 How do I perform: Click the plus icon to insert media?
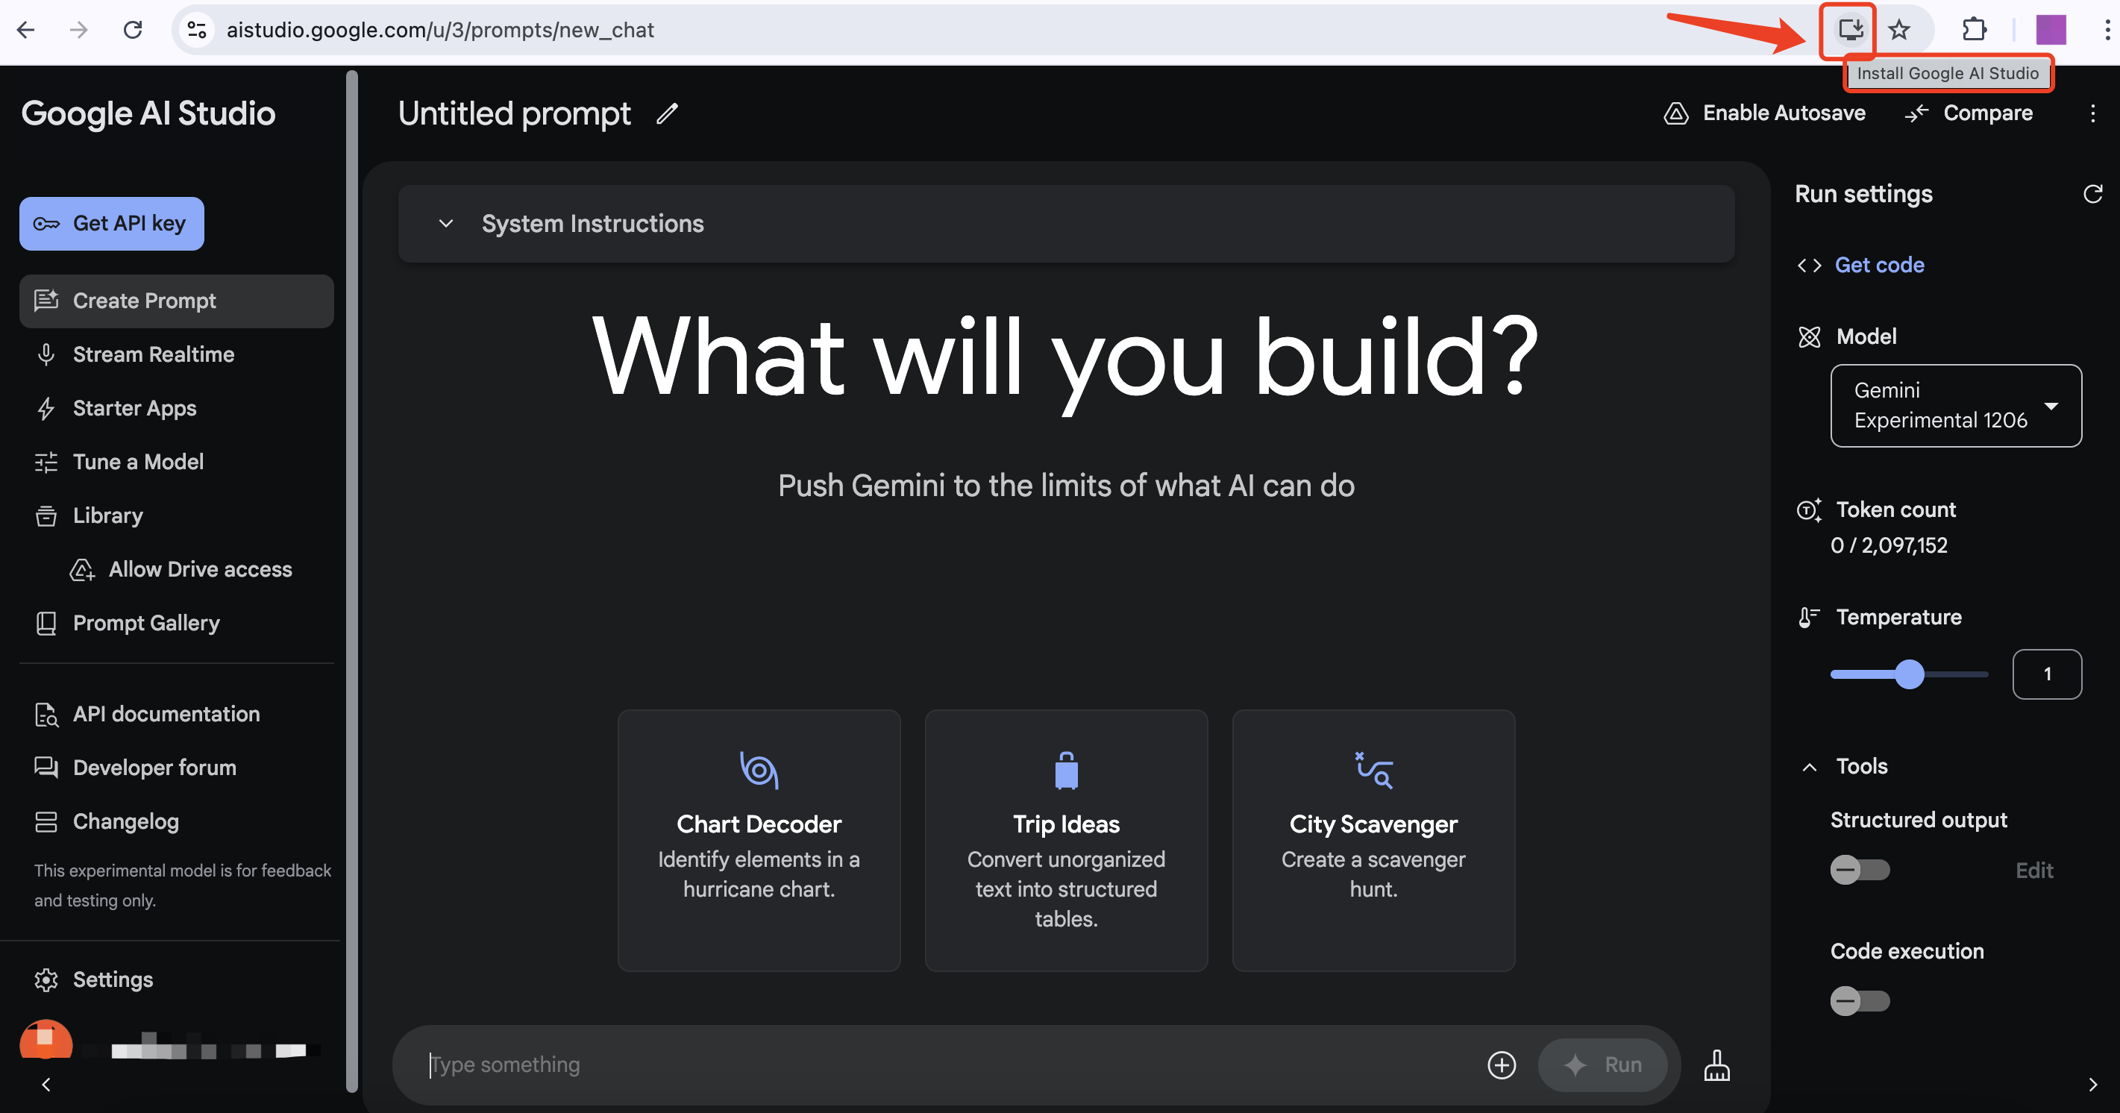(x=1501, y=1065)
